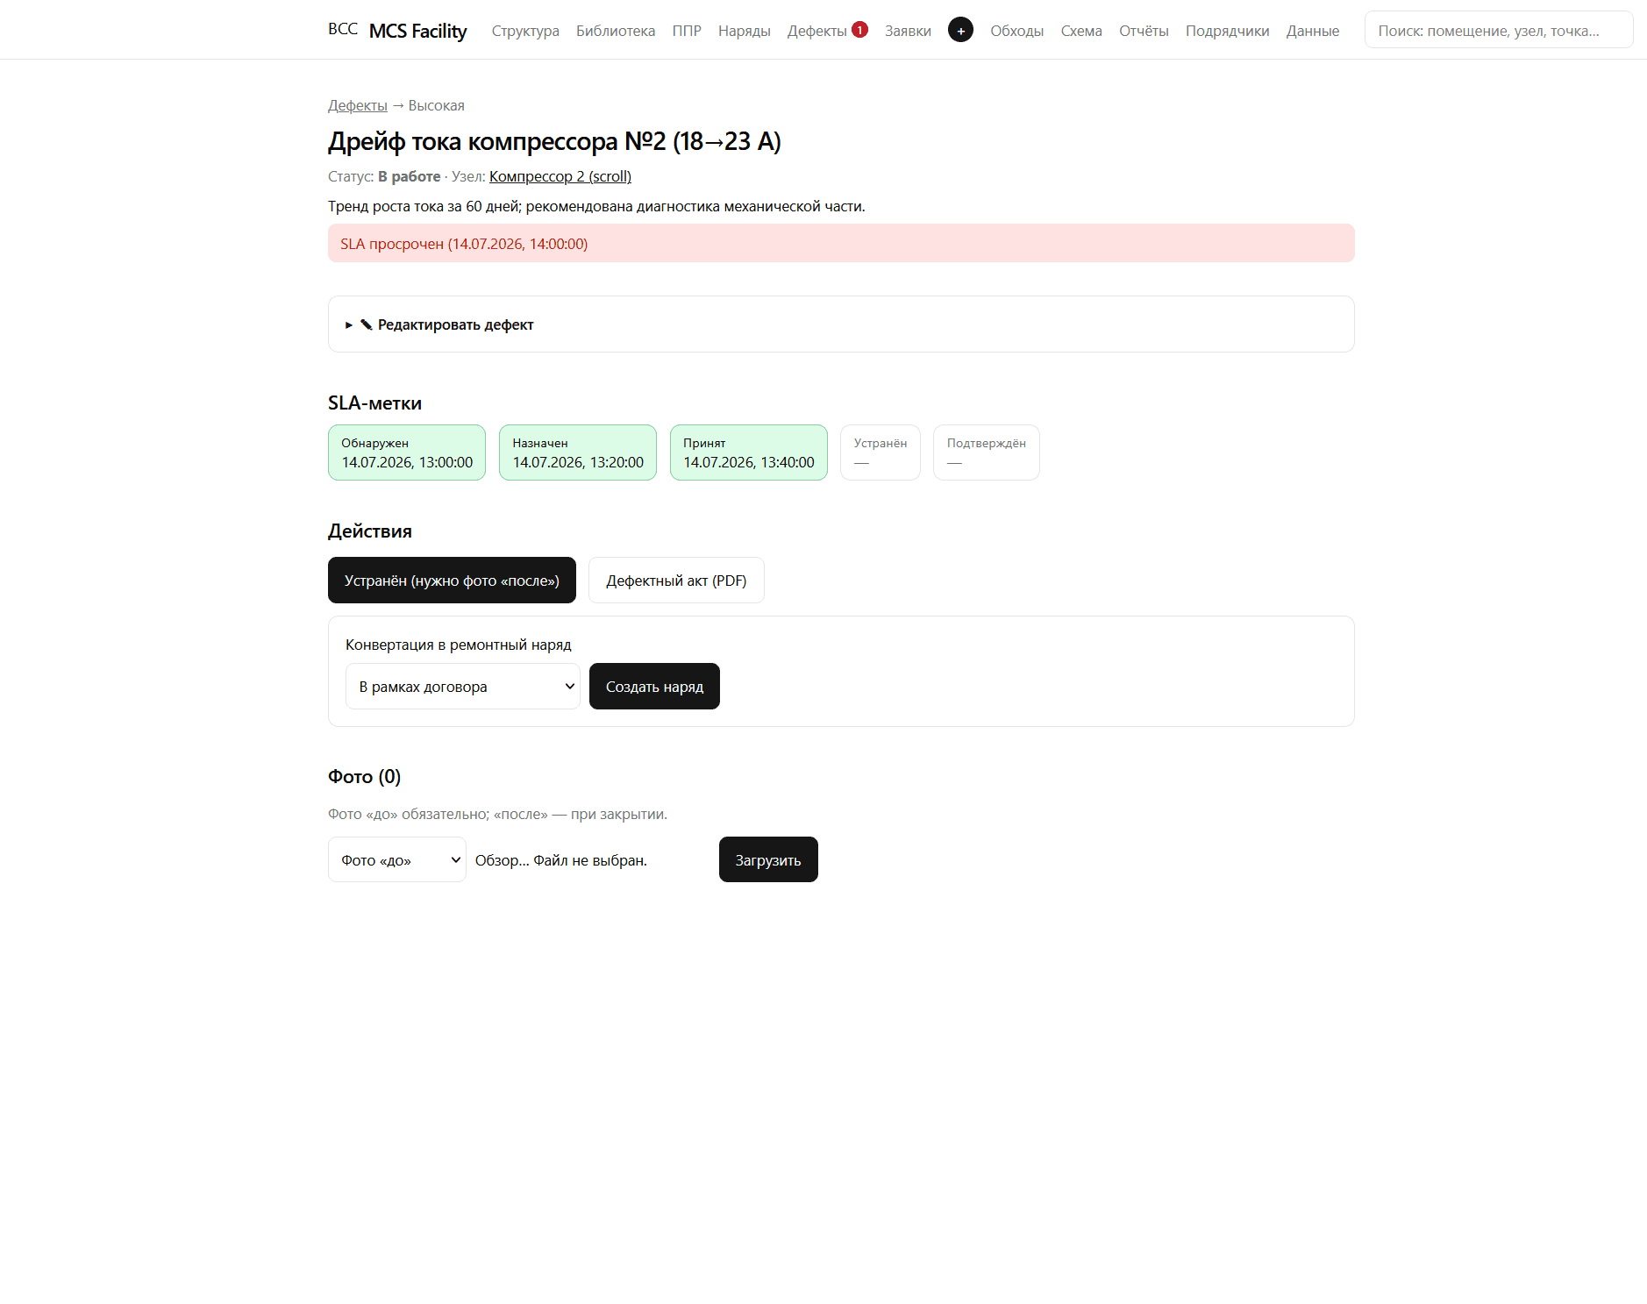Click the BCC label in header
The height and width of the screenshot is (1304, 1647).
point(343,29)
